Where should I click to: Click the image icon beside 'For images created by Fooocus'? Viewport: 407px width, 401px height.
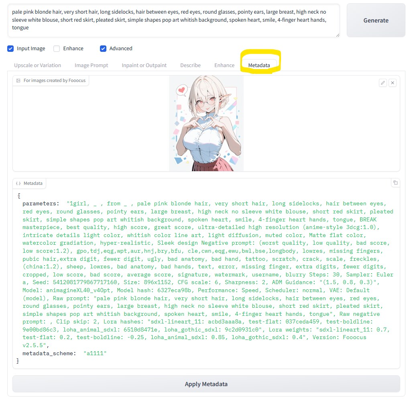click(x=18, y=81)
